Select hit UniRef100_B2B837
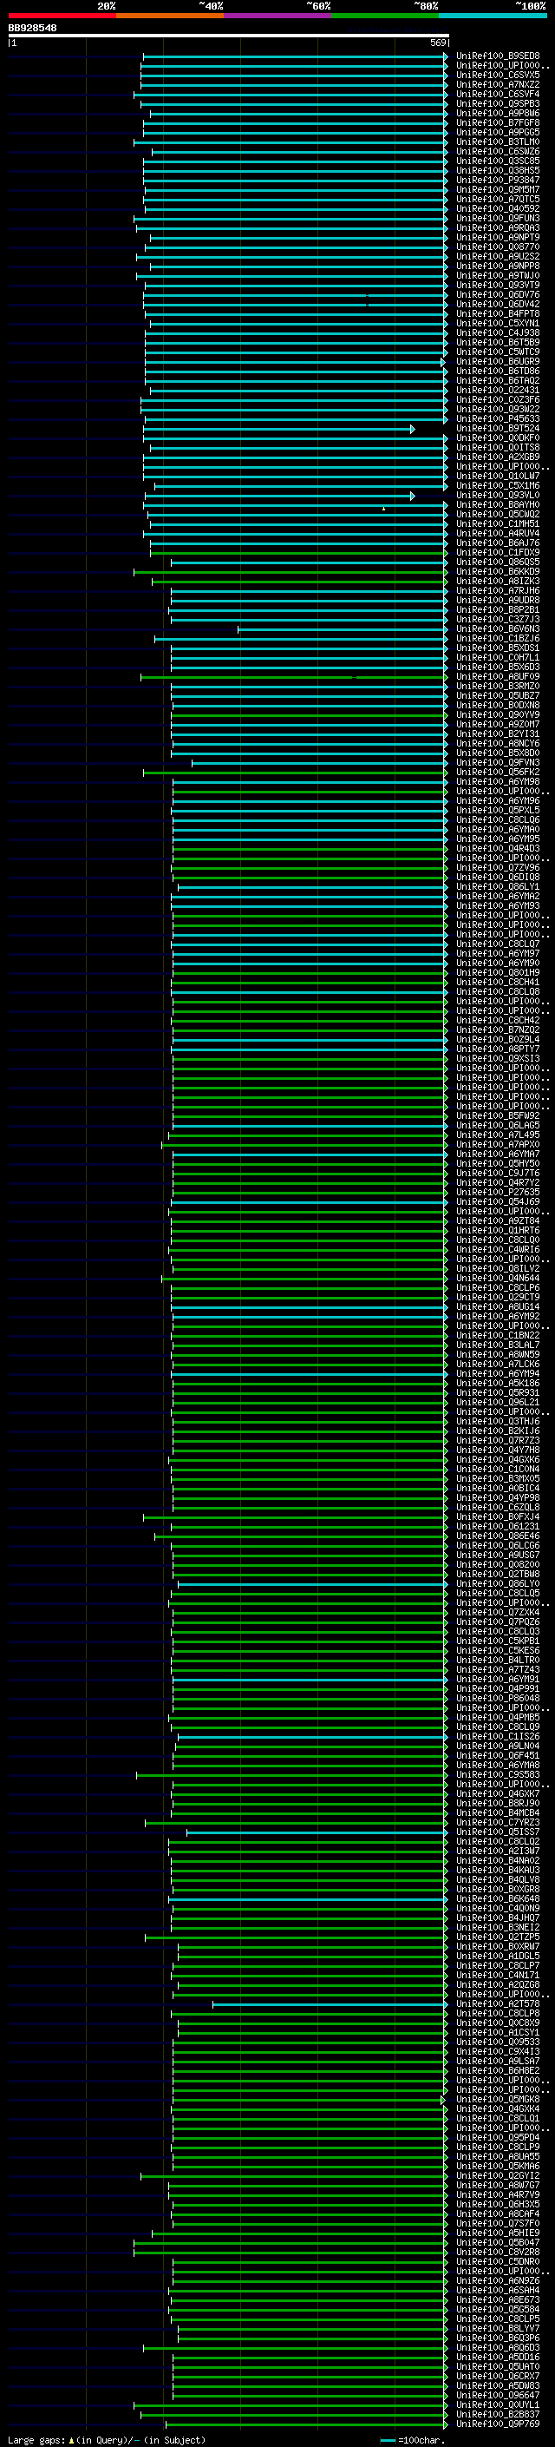This screenshot has width=555, height=2447. click(497, 2415)
